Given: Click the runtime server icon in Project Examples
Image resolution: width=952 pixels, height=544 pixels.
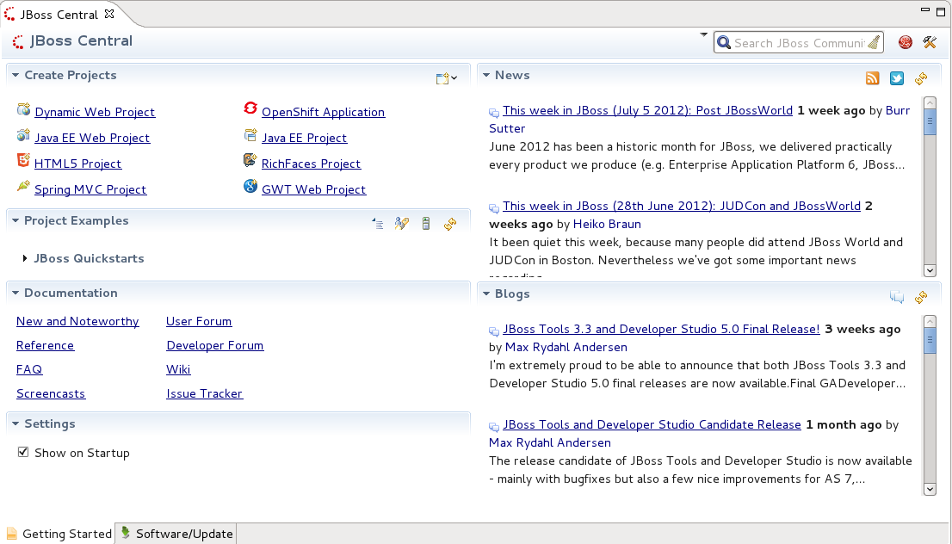Looking at the screenshot, I should [x=425, y=224].
